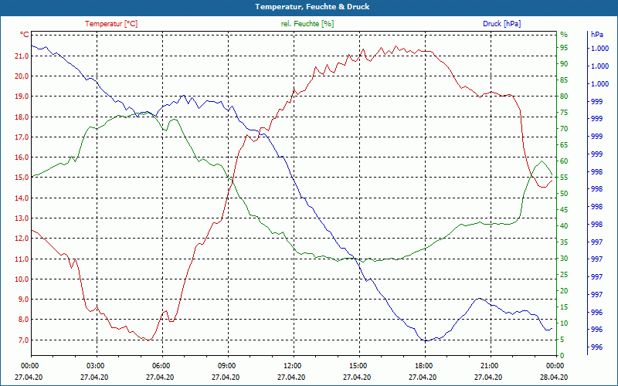
Task: Click the '40' humidity axis value
Action: pyautogui.click(x=564, y=226)
